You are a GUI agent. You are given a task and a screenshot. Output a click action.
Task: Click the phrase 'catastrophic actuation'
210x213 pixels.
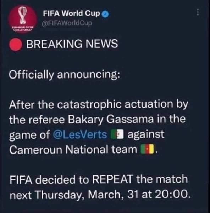(115, 105)
